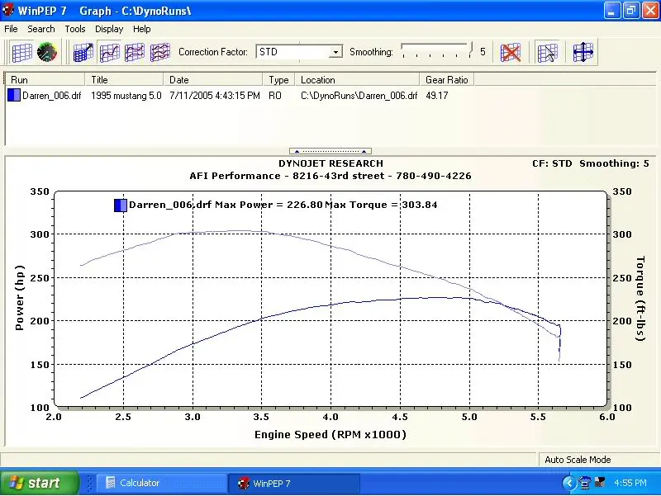Click the Title column header

coord(125,79)
